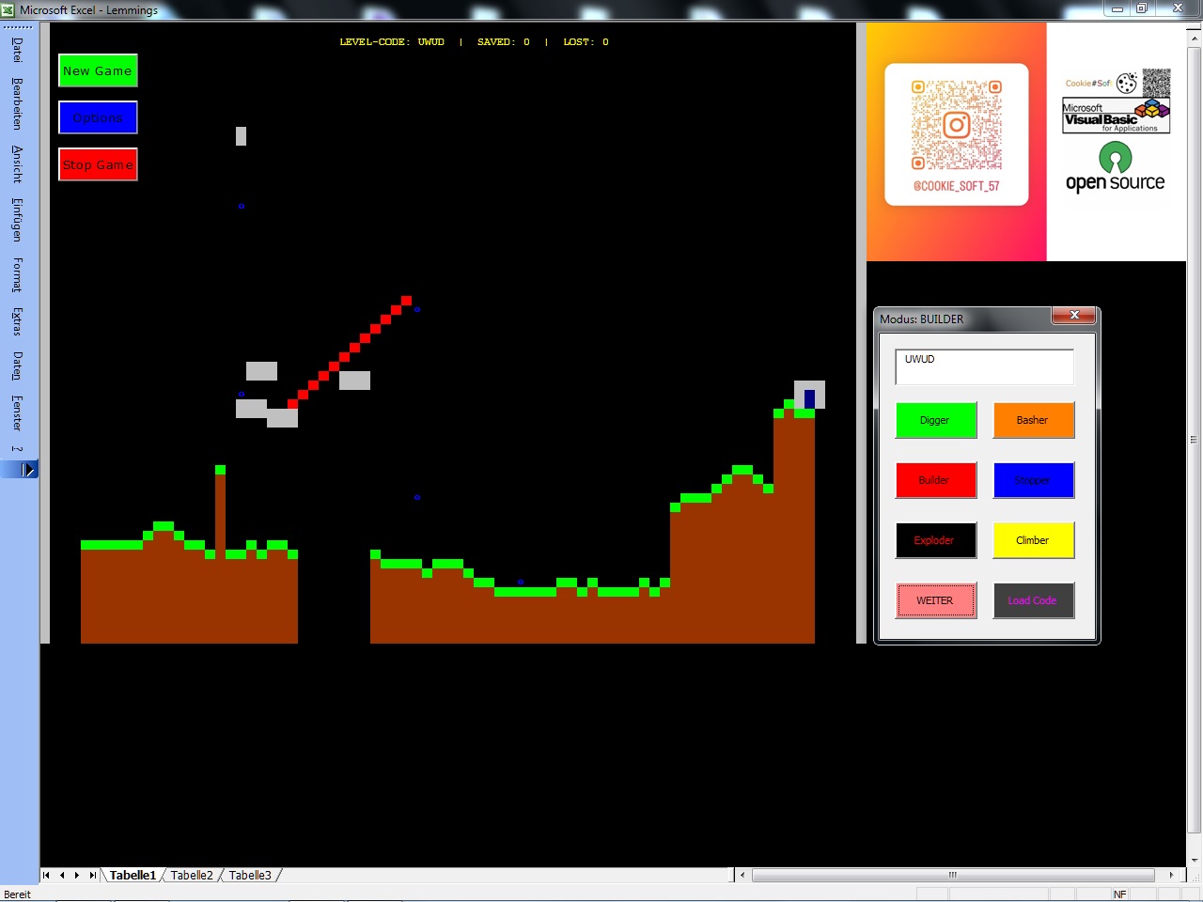The height and width of the screenshot is (902, 1203).
Task: Open the blue Options button
Action: [98, 117]
